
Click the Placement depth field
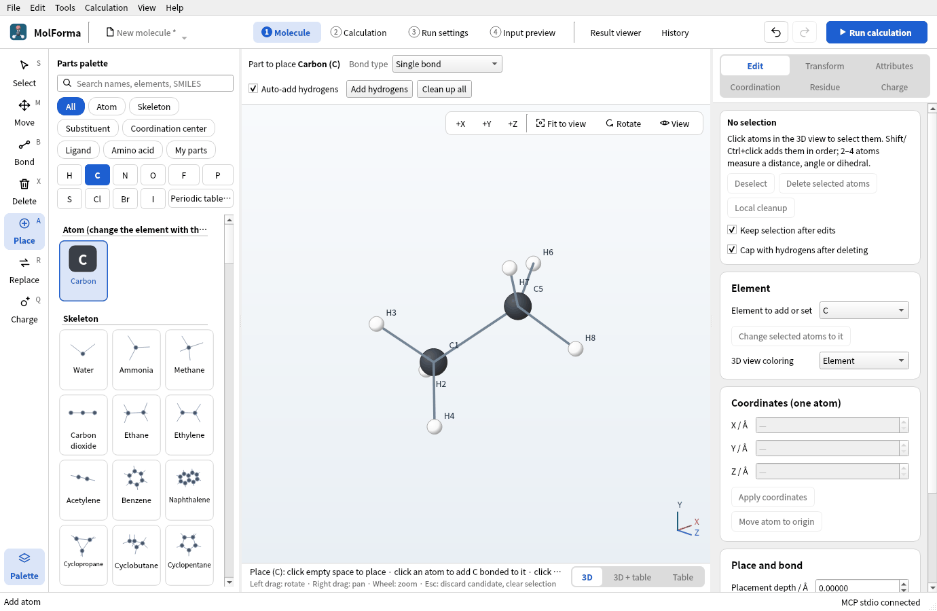click(858, 588)
